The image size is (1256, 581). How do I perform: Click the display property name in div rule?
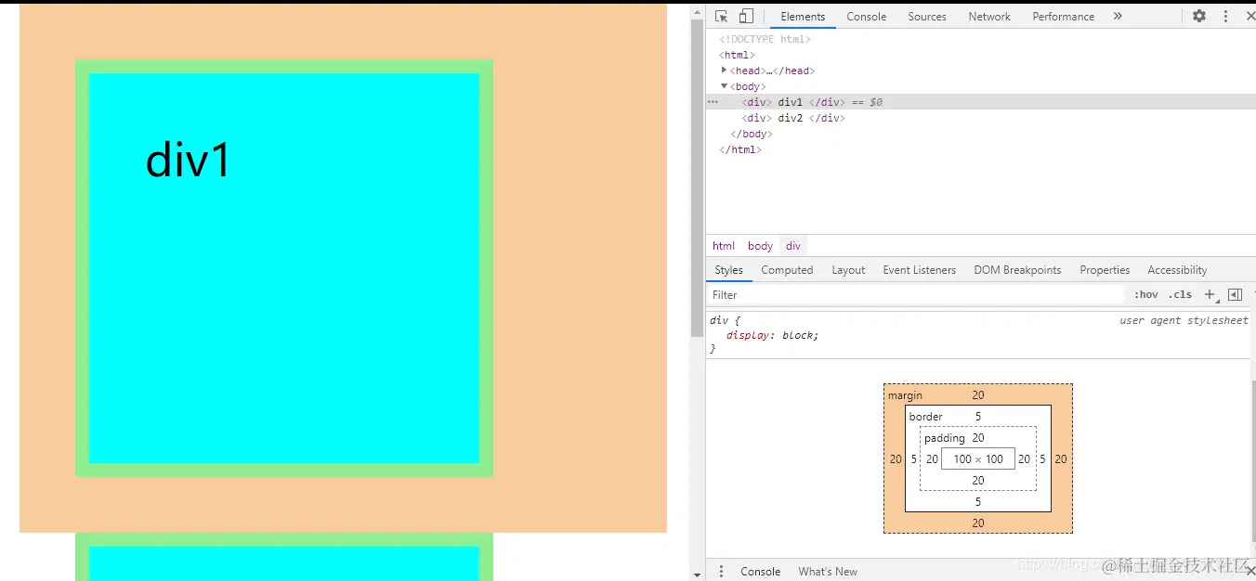coord(748,335)
